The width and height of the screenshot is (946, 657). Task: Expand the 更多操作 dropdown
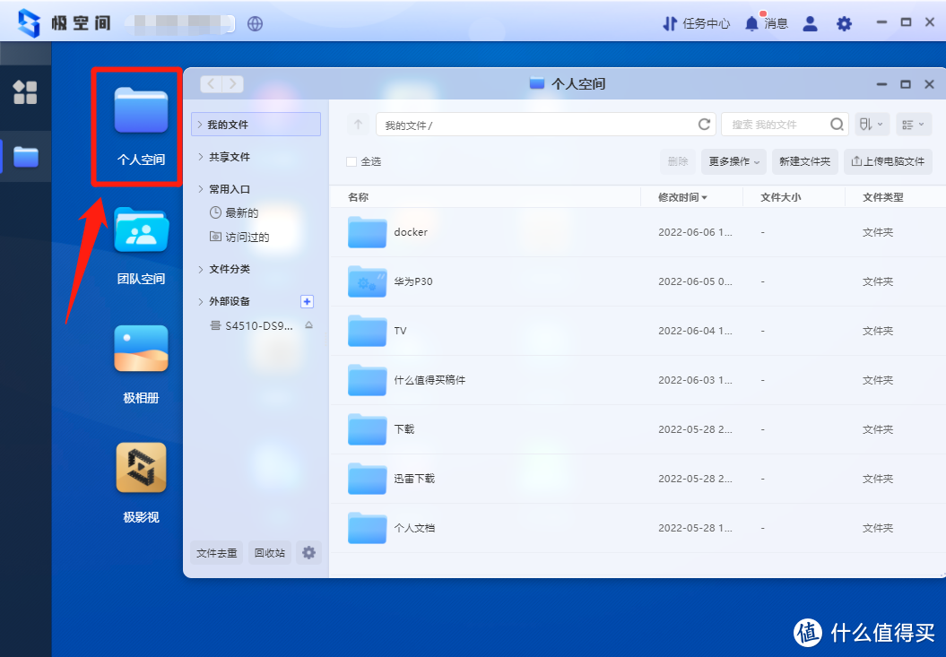click(x=733, y=161)
